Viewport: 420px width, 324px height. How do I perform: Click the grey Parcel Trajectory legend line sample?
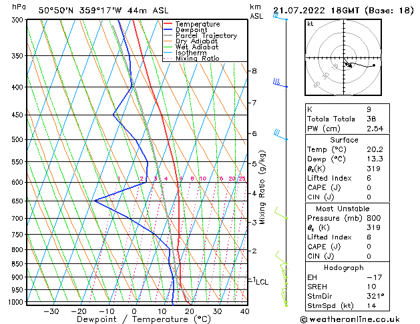(x=168, y=35)
